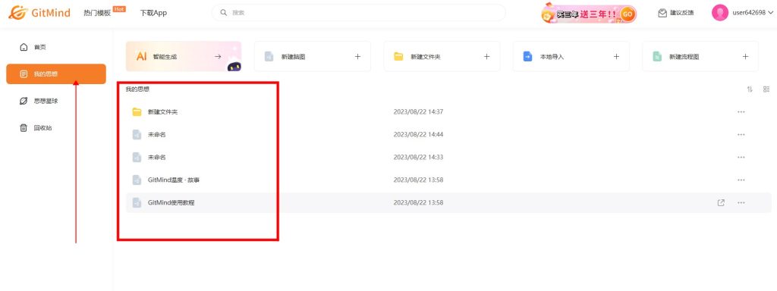The width and height of the screenshot is (777, 291).
Task: Open more options for GitMind温度 row
Action: (741, 180)
